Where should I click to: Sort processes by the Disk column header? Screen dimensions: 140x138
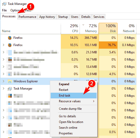108,28
